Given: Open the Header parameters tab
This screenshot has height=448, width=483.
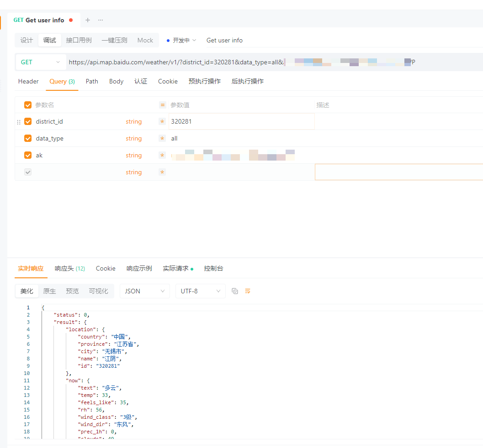Looking at the screenshot, I should pos(28,82).
